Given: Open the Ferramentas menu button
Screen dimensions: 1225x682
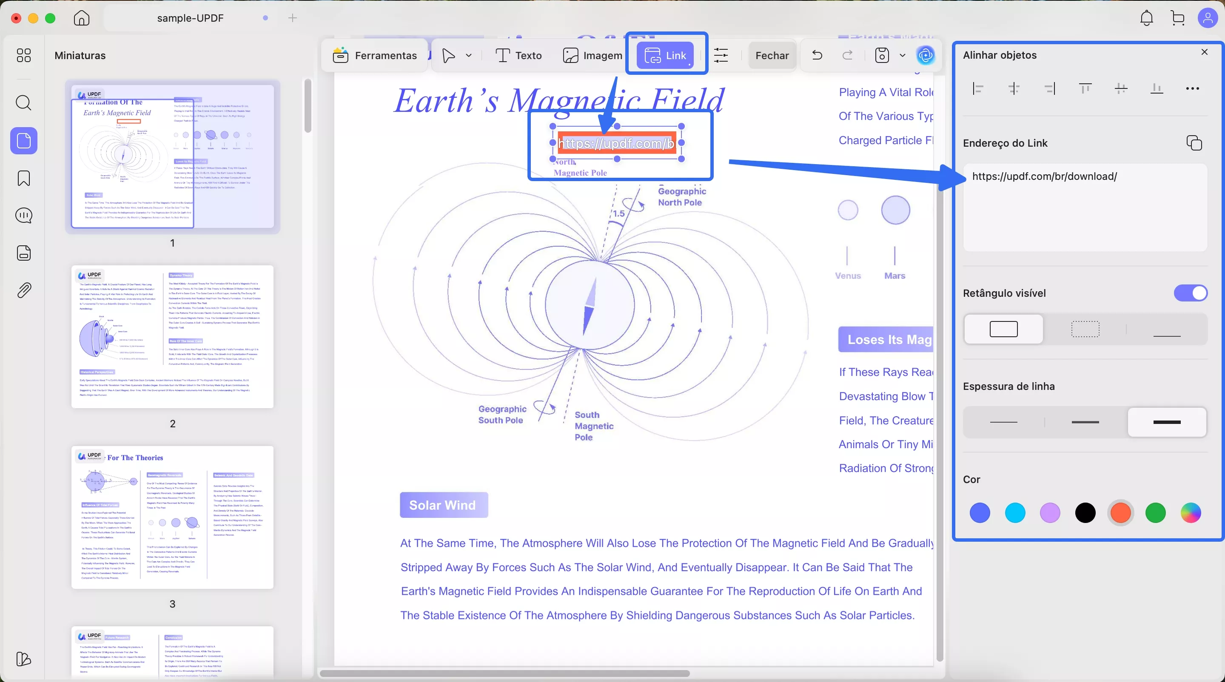Looking at the screenshot, I should pos(375,55).
